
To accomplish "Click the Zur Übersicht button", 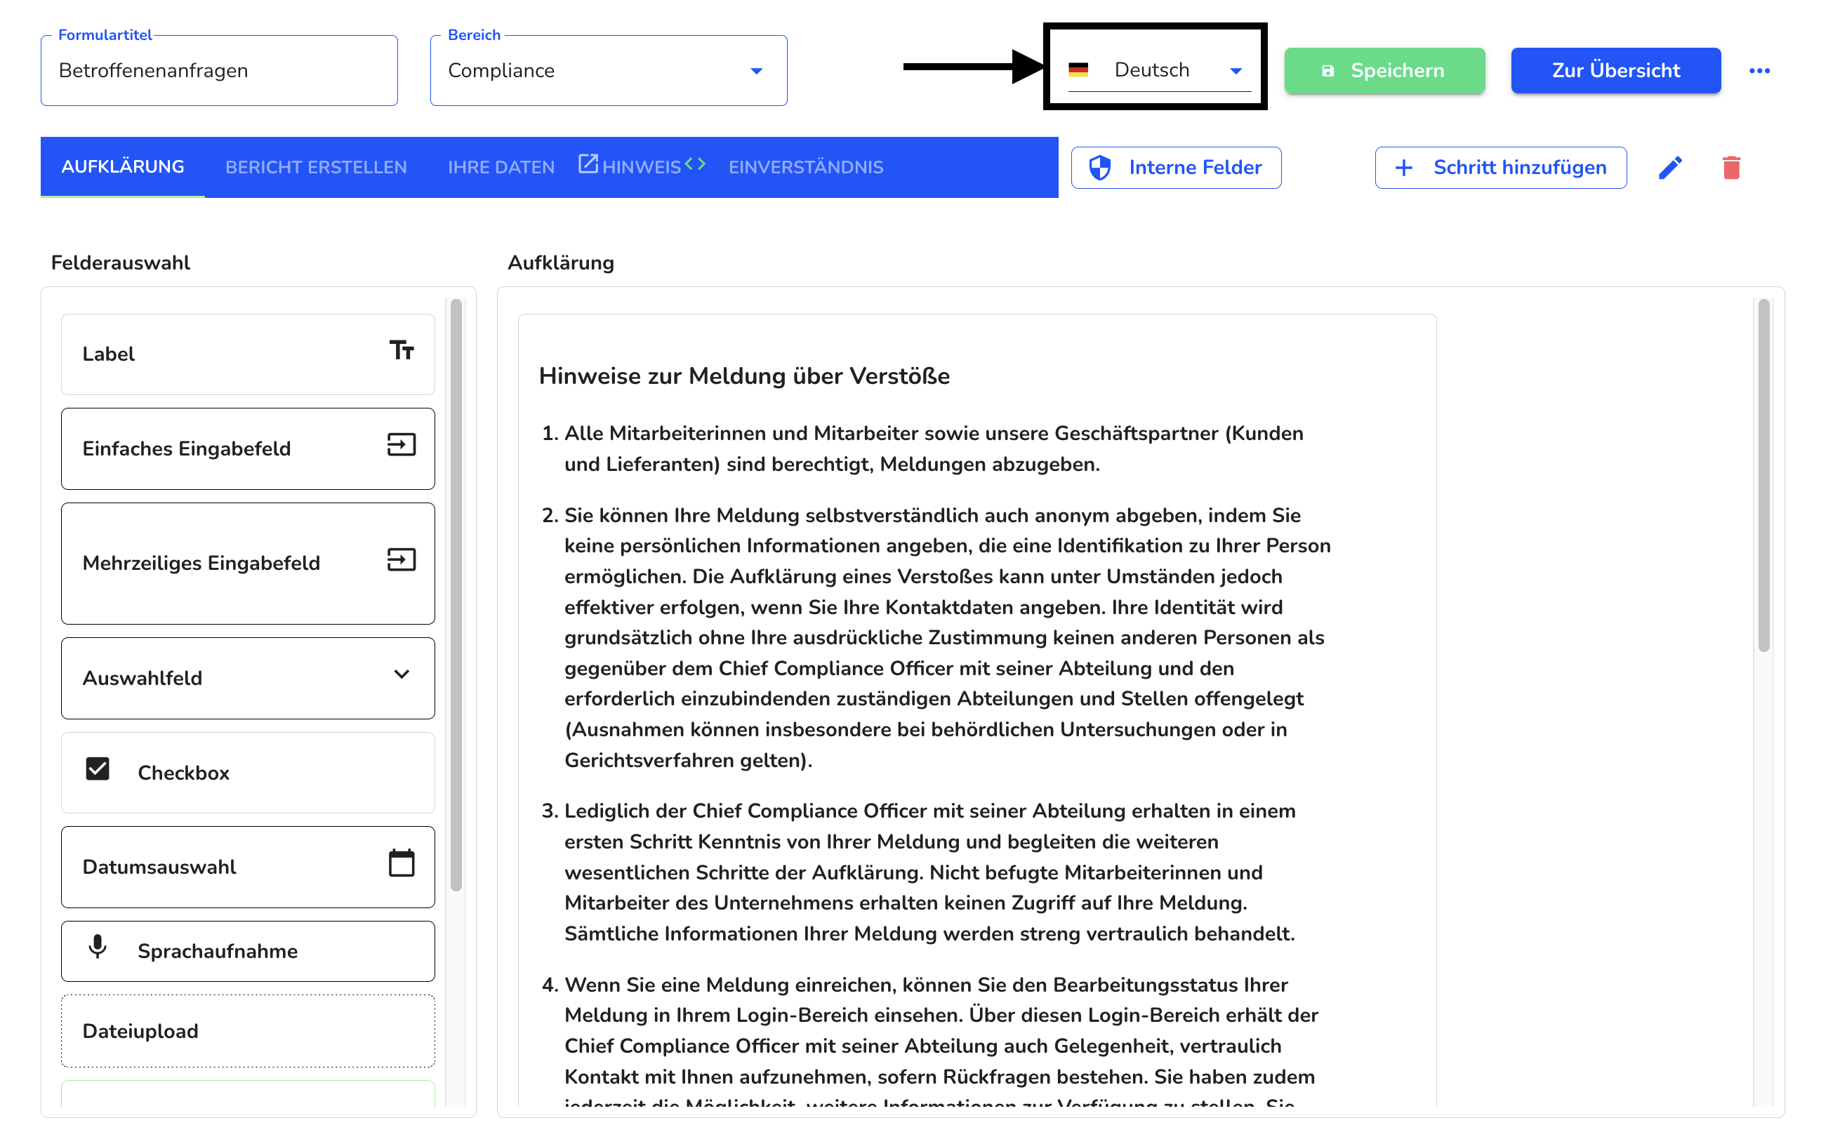I will 1616,71.
